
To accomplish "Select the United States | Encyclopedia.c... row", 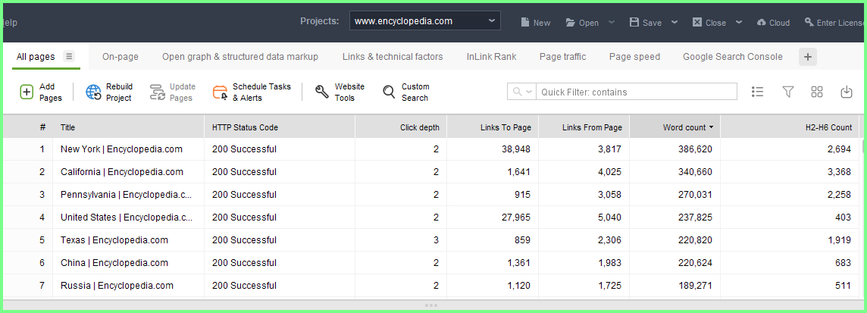I will 431,218.
